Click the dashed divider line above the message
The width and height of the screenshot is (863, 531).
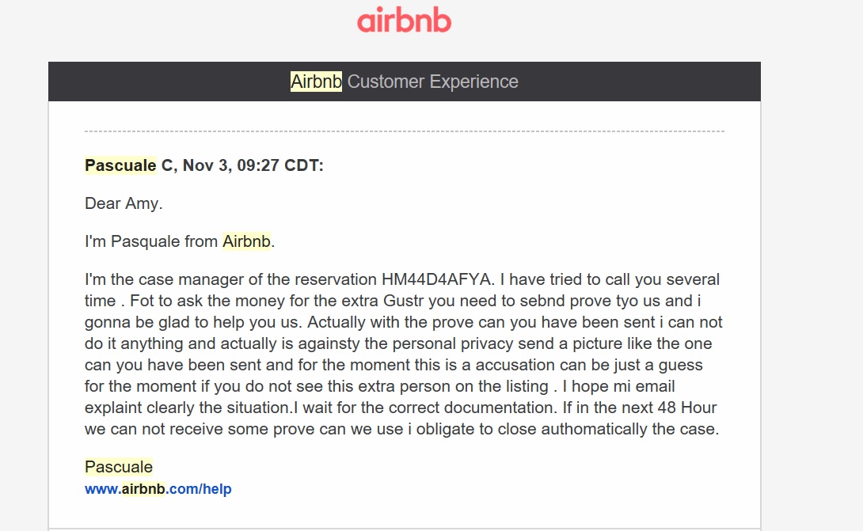(x=404, y=131)
